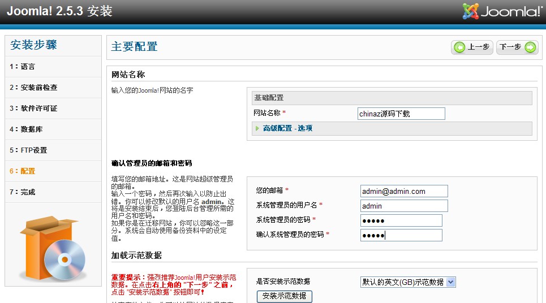The width and height of the screenshot is (546, 303).
Task: Click the 安装示范数据 button
Action: click(x=284, y=296)
